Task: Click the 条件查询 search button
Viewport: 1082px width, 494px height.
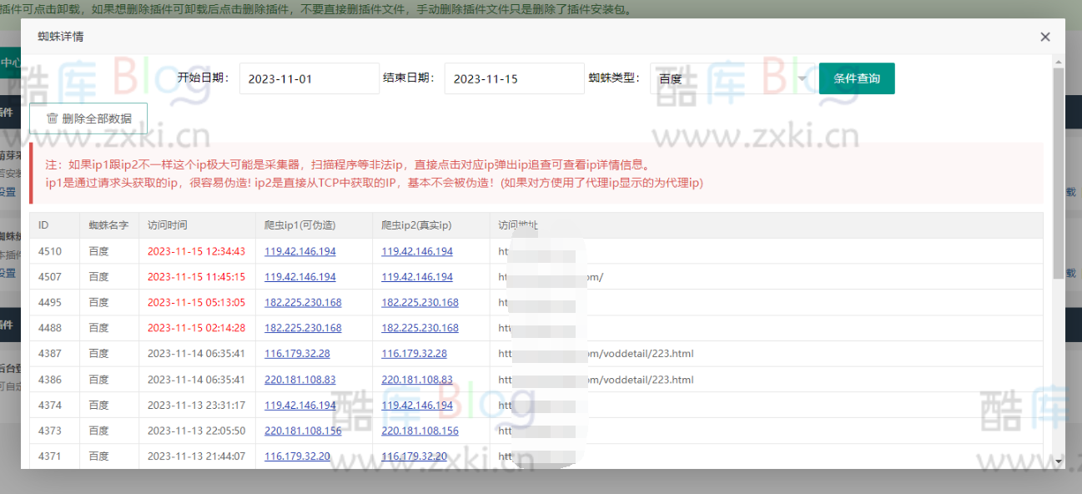Action: click(x=856, y=78)
